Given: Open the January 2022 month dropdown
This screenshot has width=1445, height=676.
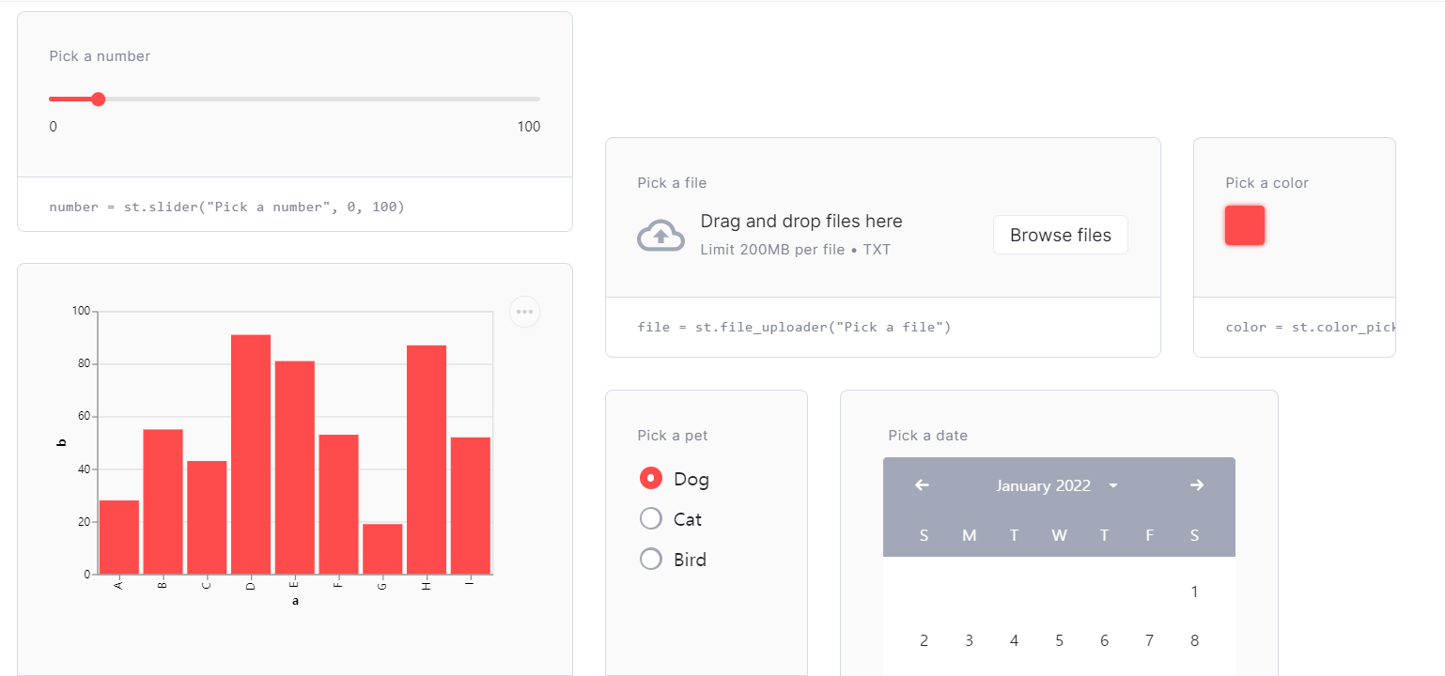Looking at the screenshot, I should point(1057,485).
